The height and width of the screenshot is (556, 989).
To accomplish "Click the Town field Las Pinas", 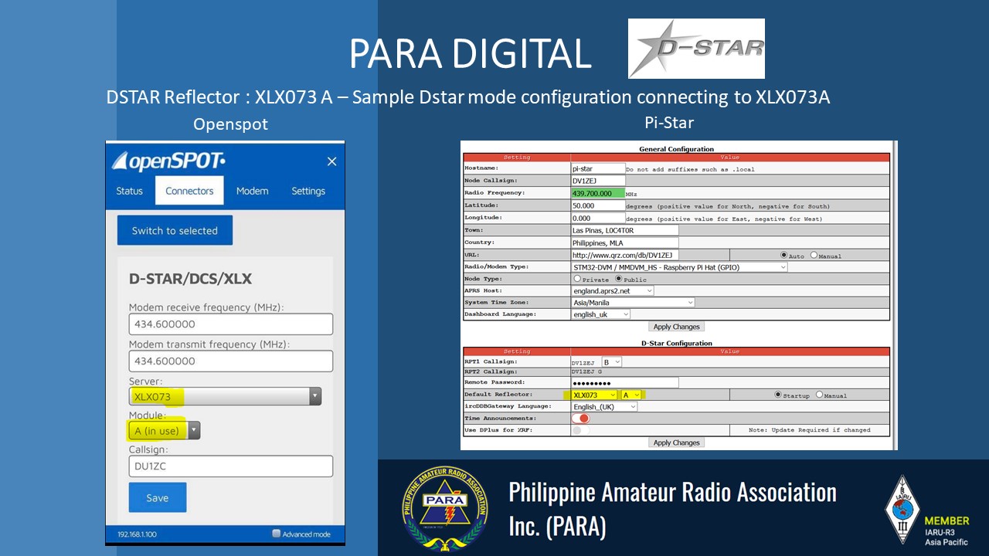I will tap(624, 230).
